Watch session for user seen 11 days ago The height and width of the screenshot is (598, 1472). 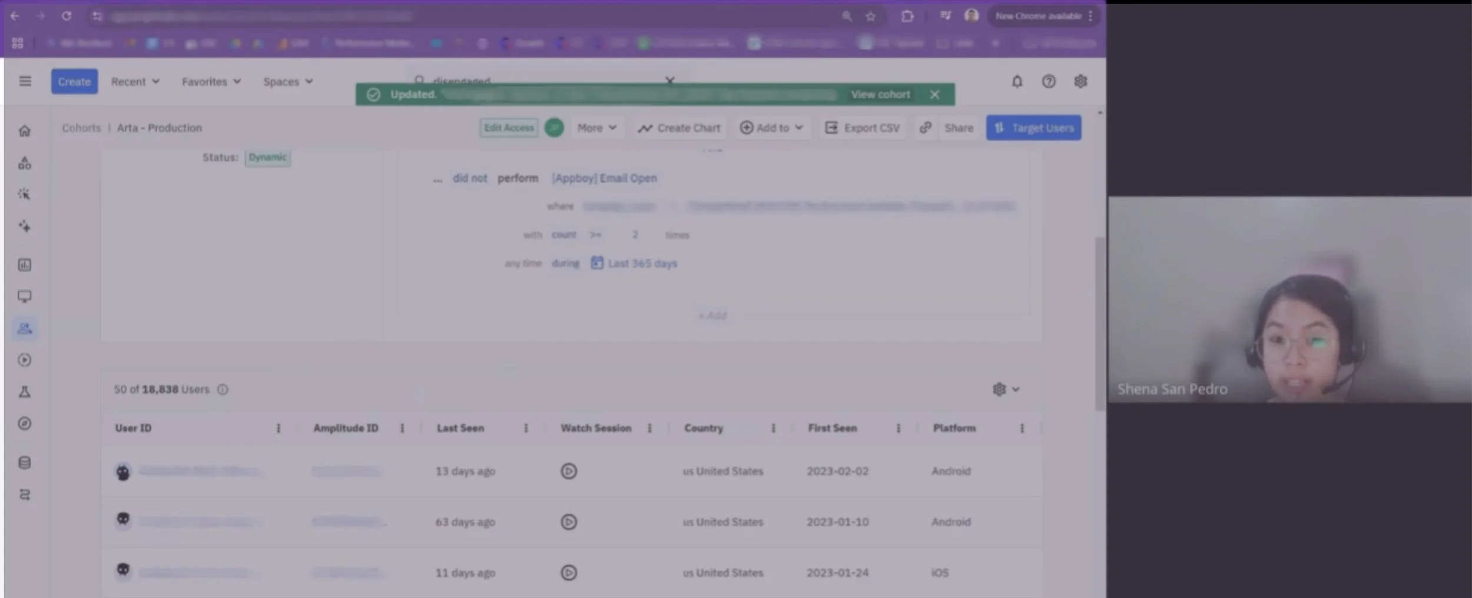pos(569,573)
